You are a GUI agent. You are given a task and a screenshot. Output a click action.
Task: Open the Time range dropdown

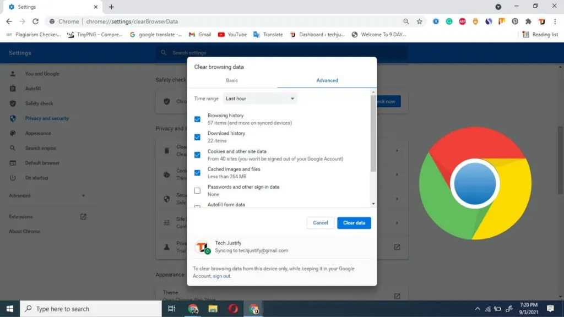pyautogui.click(x=260, y=99)
